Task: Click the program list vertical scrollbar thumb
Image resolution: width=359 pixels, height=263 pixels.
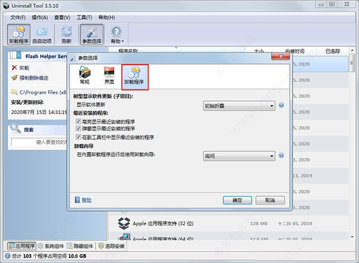Action: [352, 63]
